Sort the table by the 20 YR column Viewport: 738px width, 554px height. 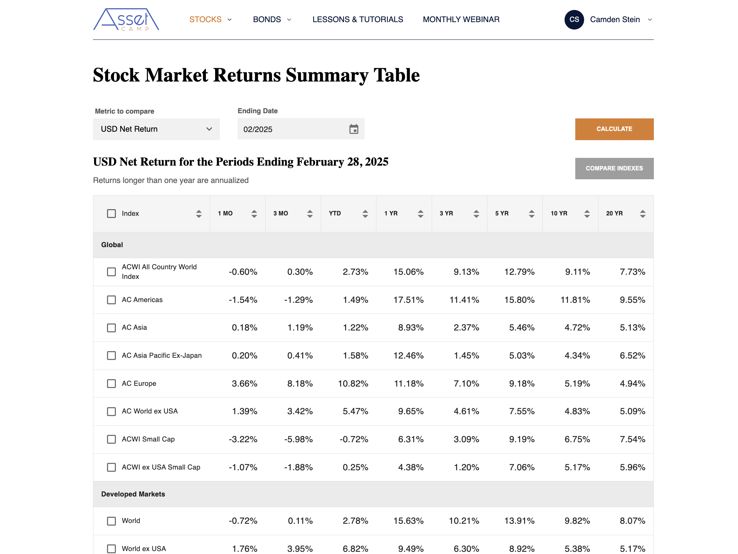coord(642,213)
